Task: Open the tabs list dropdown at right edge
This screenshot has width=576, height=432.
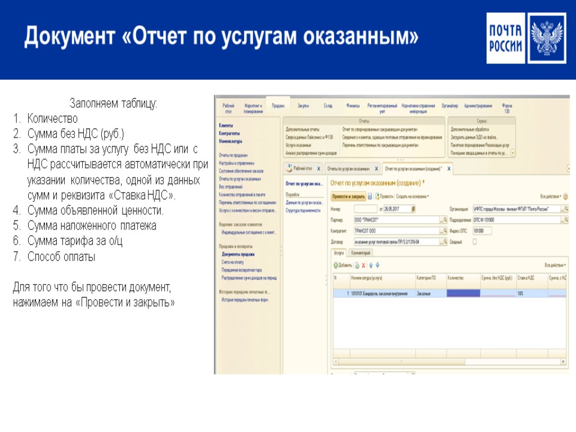Action: click(568, 168)
